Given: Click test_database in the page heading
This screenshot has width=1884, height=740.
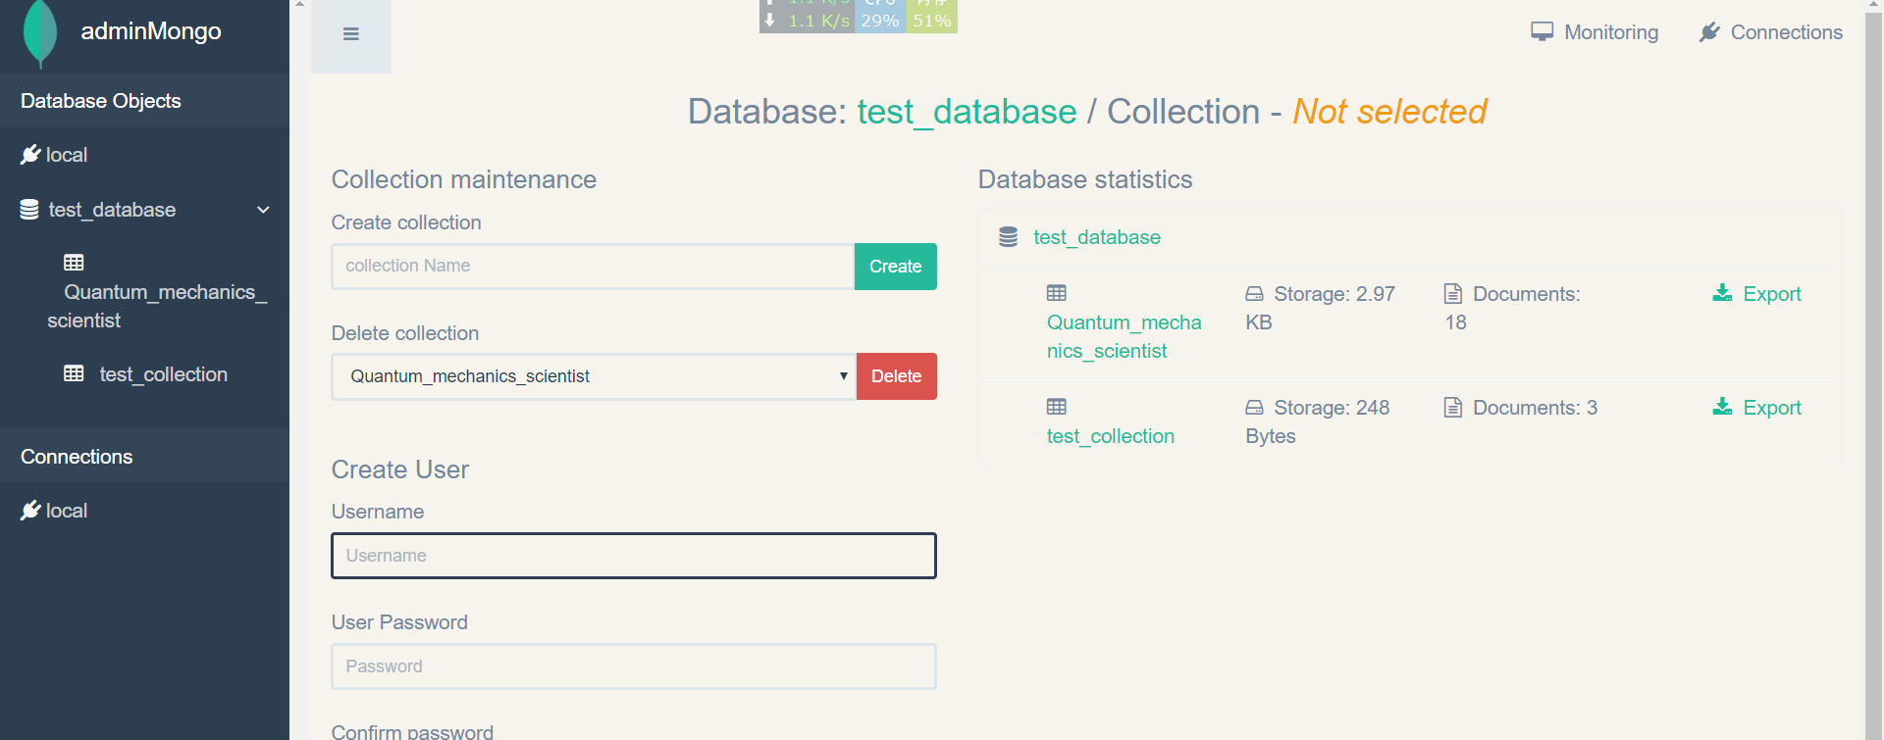Looking at the screenshot, I should (x=967, y=112).
